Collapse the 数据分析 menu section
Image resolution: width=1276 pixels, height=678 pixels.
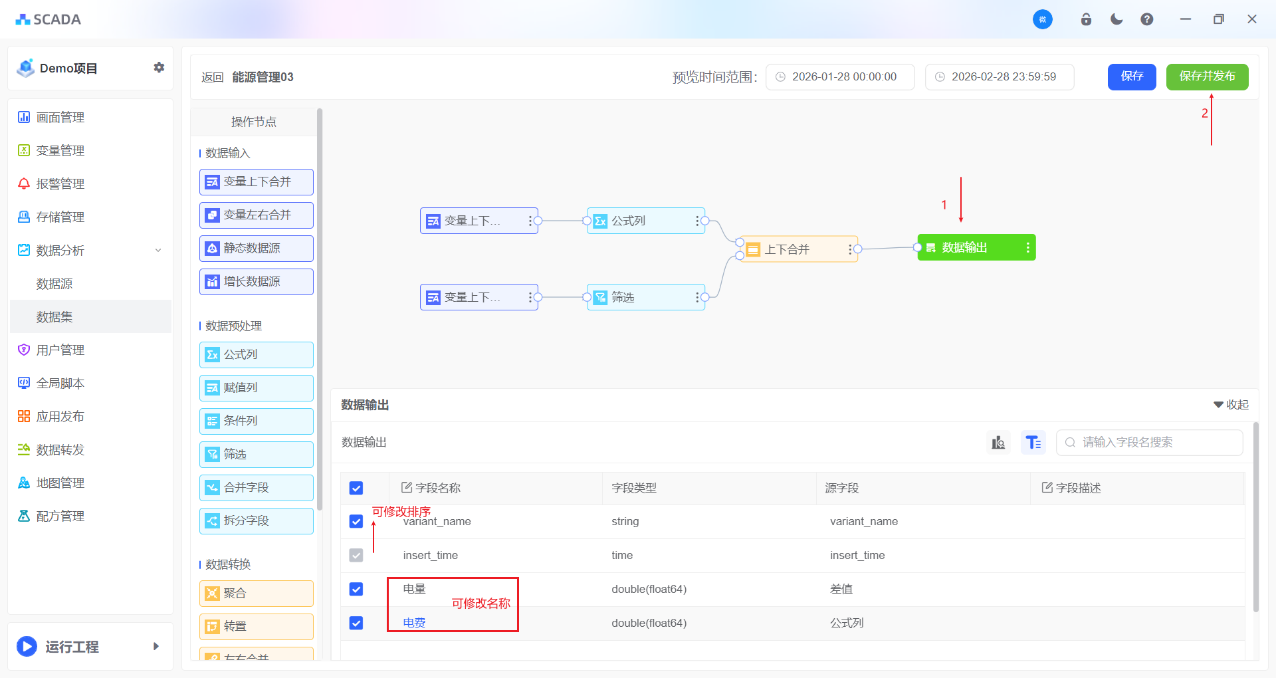pos(158,251)
